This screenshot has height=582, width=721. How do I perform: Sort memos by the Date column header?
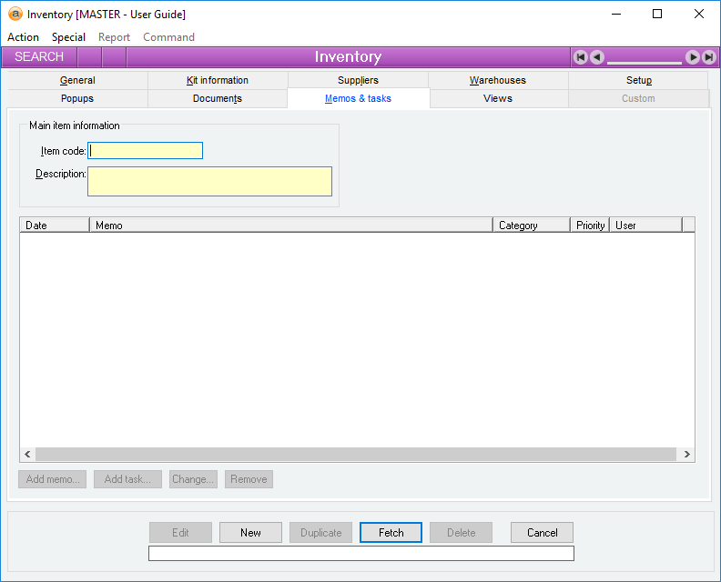pos(55,225)
